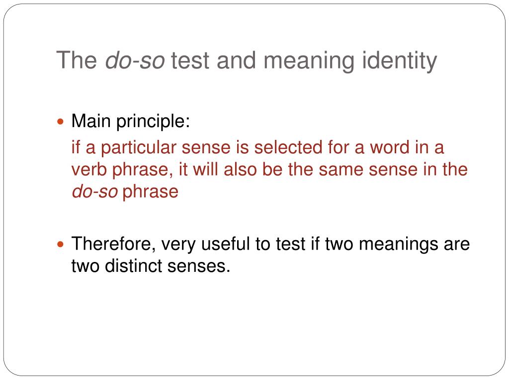Select the slide title text
This screenshot has height=381, width=509.
(247, 61)
